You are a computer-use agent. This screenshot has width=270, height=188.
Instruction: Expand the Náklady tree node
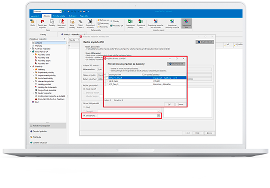(33, 69)
